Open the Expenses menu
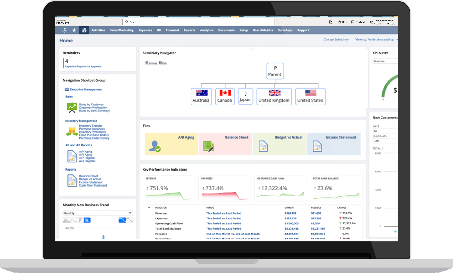 pyautogui.click(x=145, y=30)
